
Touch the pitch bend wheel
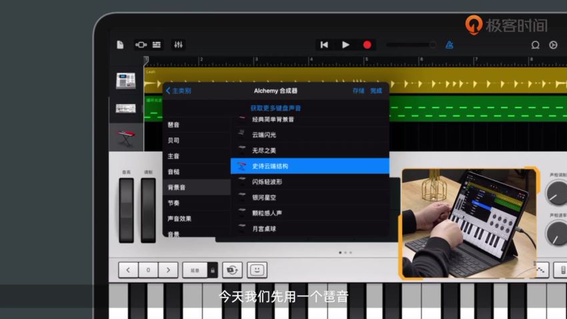coord(126,210)
